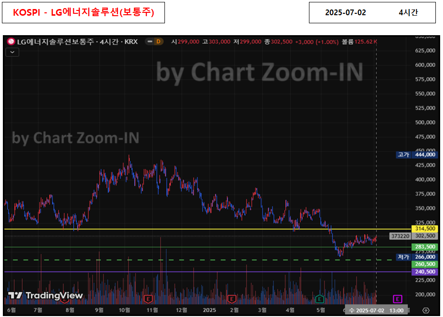Screen dimensions: 443x317
Task: Click the LG Energy Solution symbol logo
Action: (x=11, y=41)
